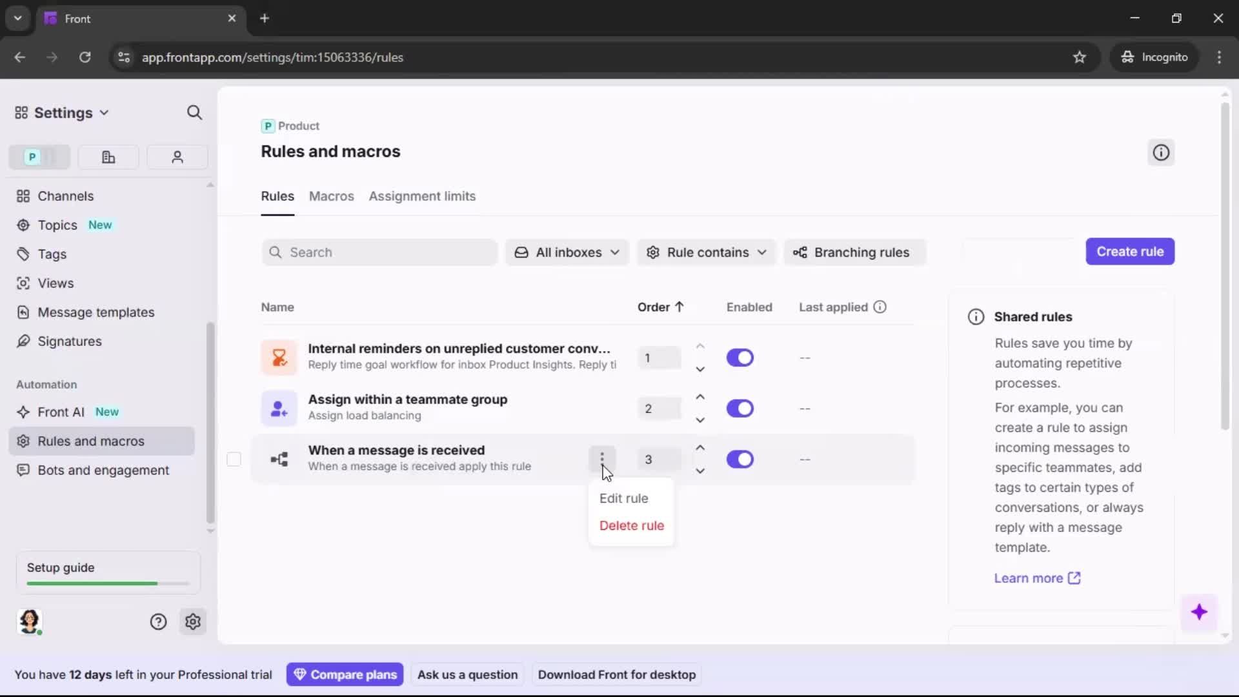Screen dimensions: 1239x697
Task: Switch to the Macros tab
Action: pyautogui.click(x=331, y=197)
